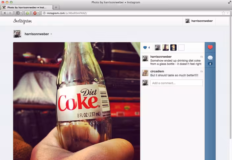
Task: Open harrisonrweber account menu in top header
Action: click(x=199, y=21)
